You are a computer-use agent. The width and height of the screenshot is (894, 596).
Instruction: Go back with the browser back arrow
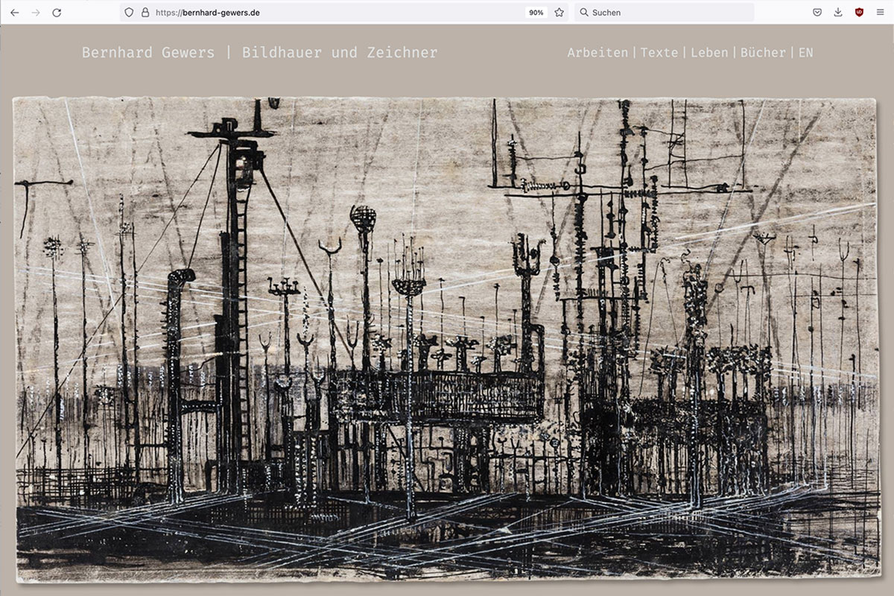[x=14, y=13]
